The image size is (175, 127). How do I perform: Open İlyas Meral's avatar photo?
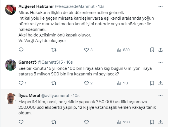pyautogui.click(x=11, y=98)
